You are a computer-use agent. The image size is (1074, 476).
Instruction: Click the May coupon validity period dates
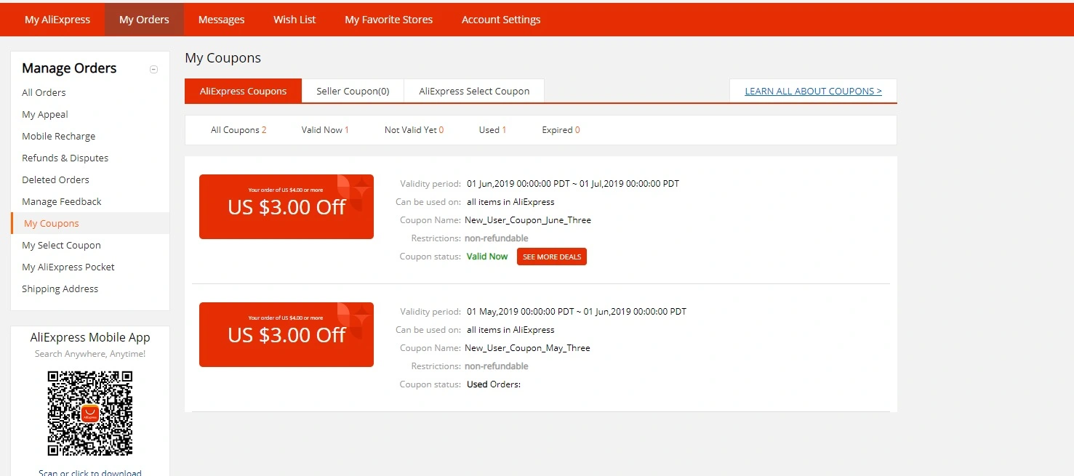577,312
